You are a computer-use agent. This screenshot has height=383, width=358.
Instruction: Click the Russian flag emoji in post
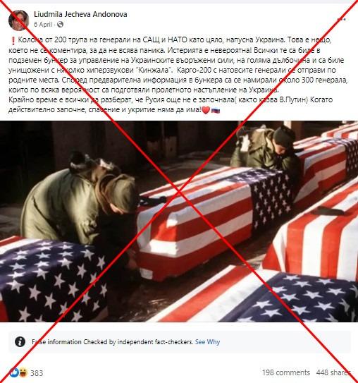coord(216,111)
